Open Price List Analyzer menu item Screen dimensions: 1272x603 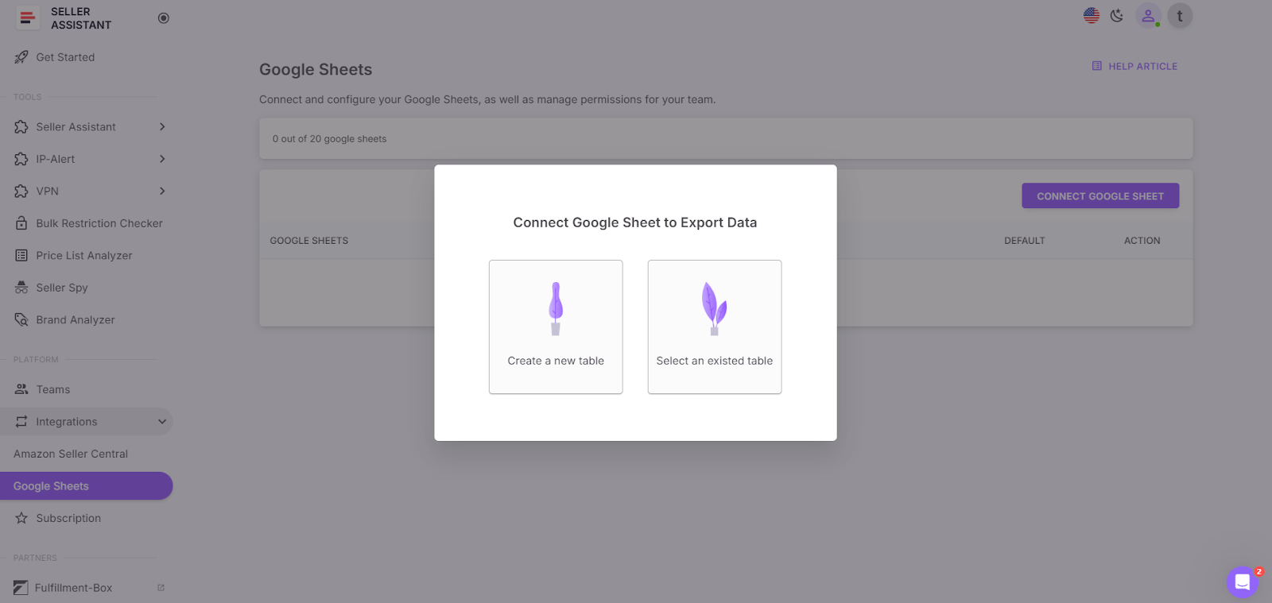pyautogui.click(x=86, y=256)
